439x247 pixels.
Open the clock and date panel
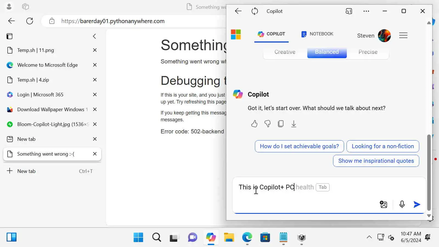[x=411, y=237]
